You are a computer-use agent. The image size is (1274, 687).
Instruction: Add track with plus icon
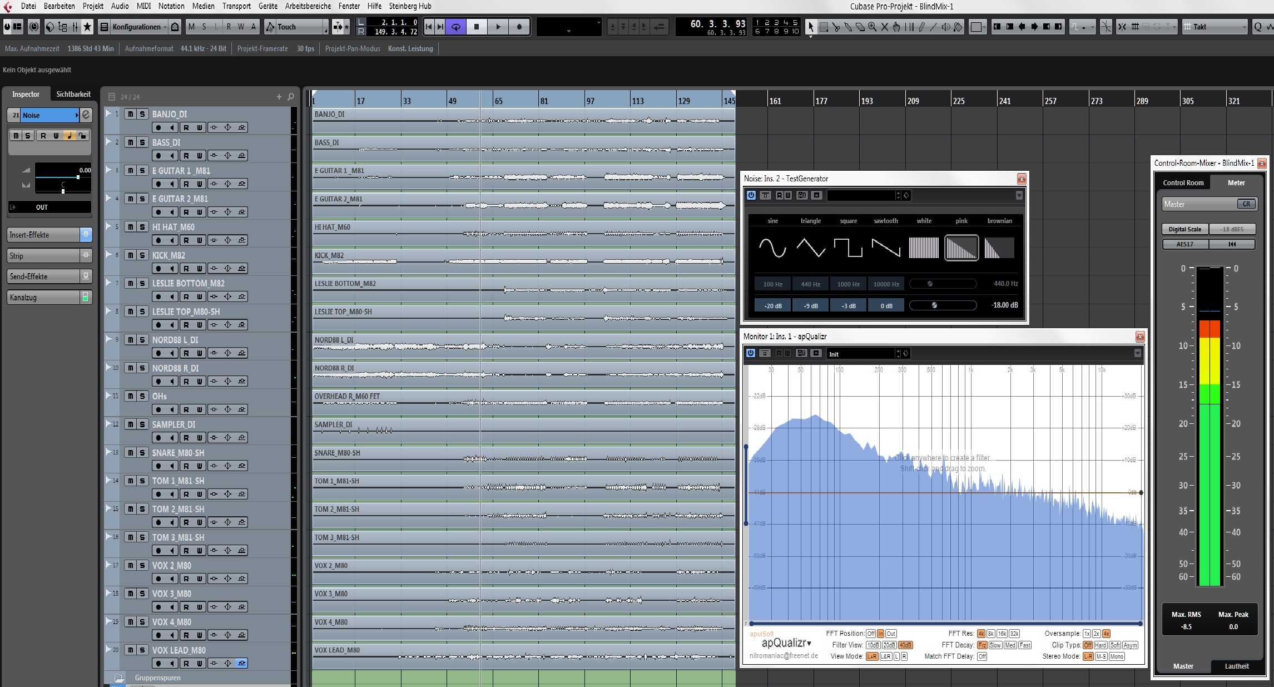pyautogui.click(x=279, y=97)
